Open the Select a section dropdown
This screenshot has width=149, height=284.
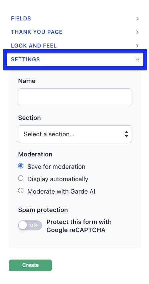[75, 134]
